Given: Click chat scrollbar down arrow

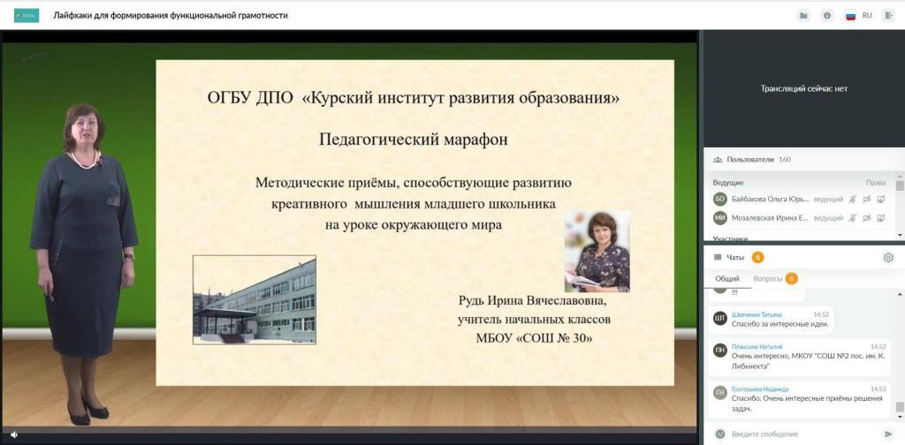Looking at the screenshot, I should [x=900, y=417].
